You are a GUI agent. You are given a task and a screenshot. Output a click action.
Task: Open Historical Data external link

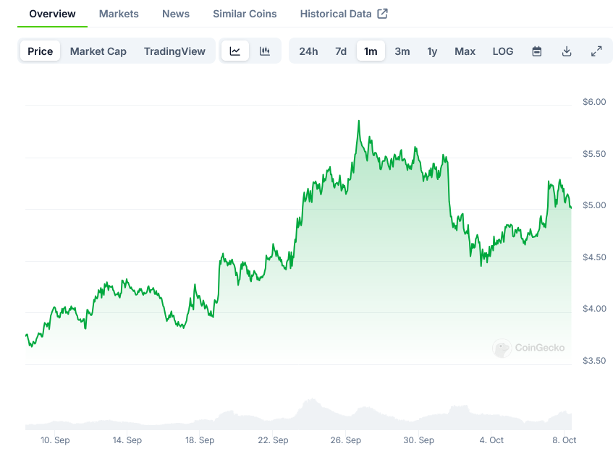344,14
